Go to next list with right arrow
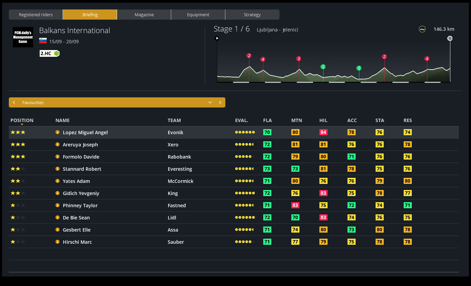The height and width of the screenshot is (286, 471). 220,102
